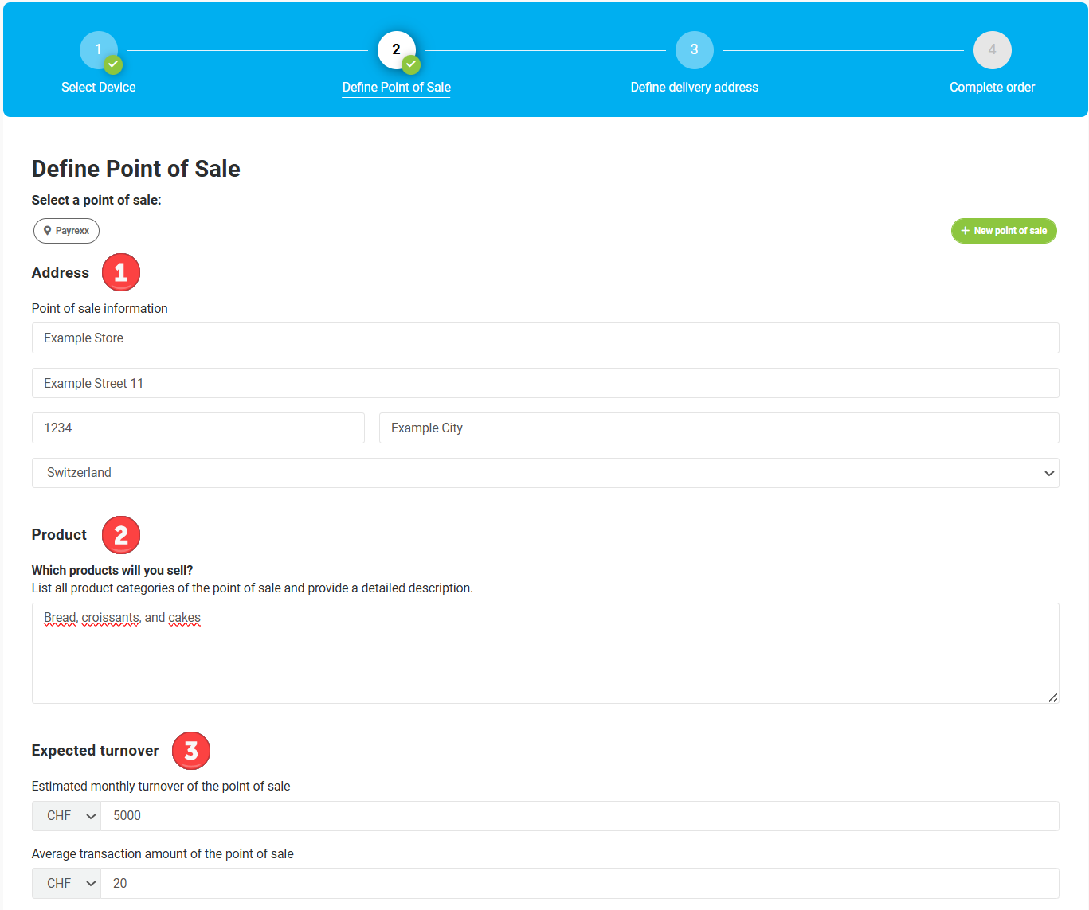Click step 3 circle in progress bar

coord(694,50)
